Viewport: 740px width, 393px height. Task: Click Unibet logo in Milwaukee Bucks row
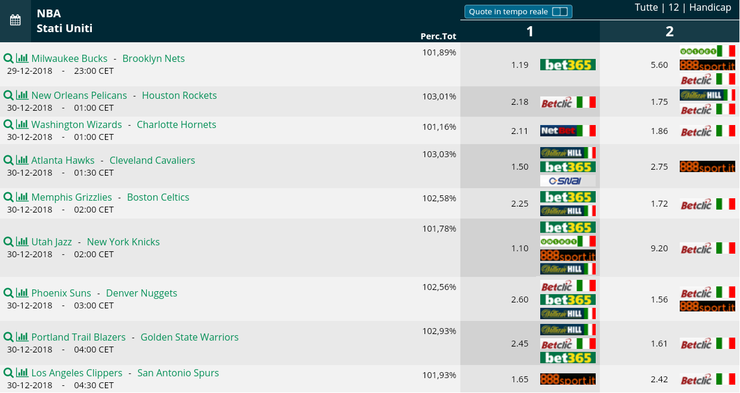(707, 51)
